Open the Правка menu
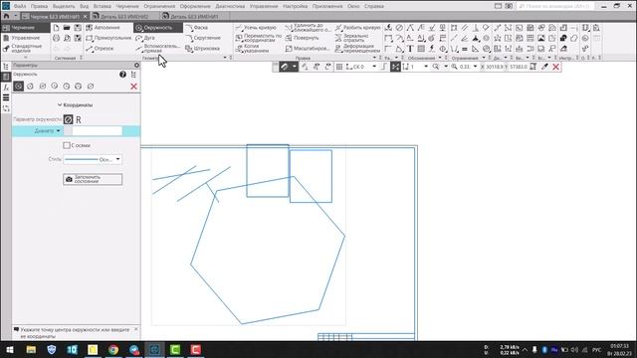 point(39,6)
